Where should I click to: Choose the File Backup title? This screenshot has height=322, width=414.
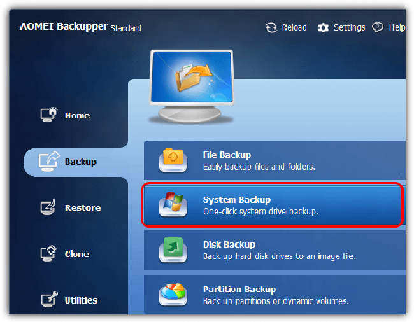pyautogui.click(x=227, y=155)
